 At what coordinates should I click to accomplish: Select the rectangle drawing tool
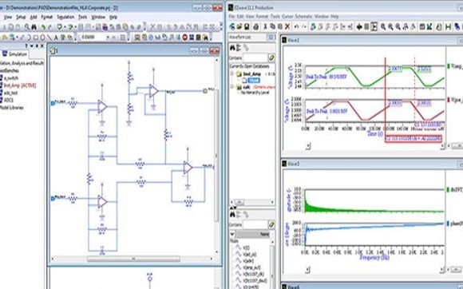(36, 38)
